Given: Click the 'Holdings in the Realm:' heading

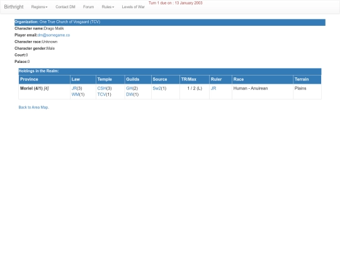Looking at the screenshot, I should pyautogui.click(x=38, y=71).
